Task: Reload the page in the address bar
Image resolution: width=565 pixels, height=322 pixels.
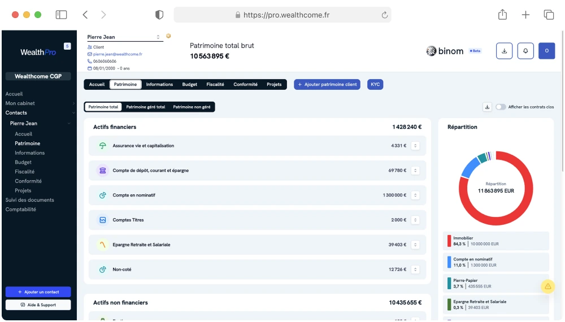Action: (384, 15)
